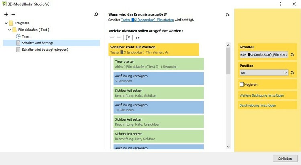Image resolution: width=301 pixels, height=165 pixels.
Task: Collapse the Ereignisse tree folder
Action: [x=6, y=23]
